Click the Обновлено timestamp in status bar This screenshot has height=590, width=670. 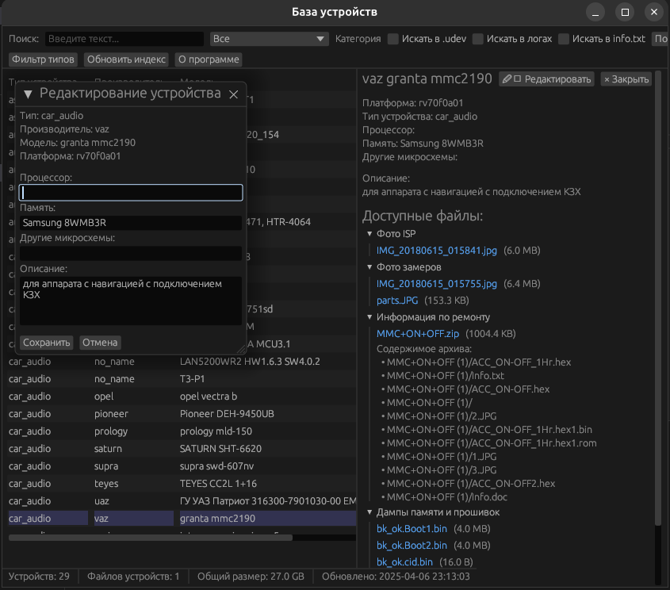click(396, 577)
